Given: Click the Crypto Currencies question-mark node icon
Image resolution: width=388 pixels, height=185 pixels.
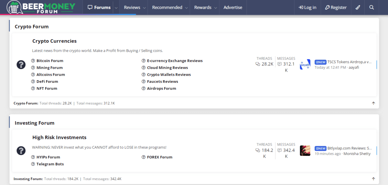Looking at the screenshot, I should (x=21, y=64).
